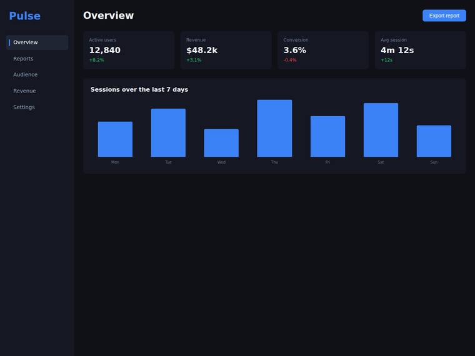Click the Avg session card
The width and height of the screenshot is (475, 356).
[x=421, y=50]
